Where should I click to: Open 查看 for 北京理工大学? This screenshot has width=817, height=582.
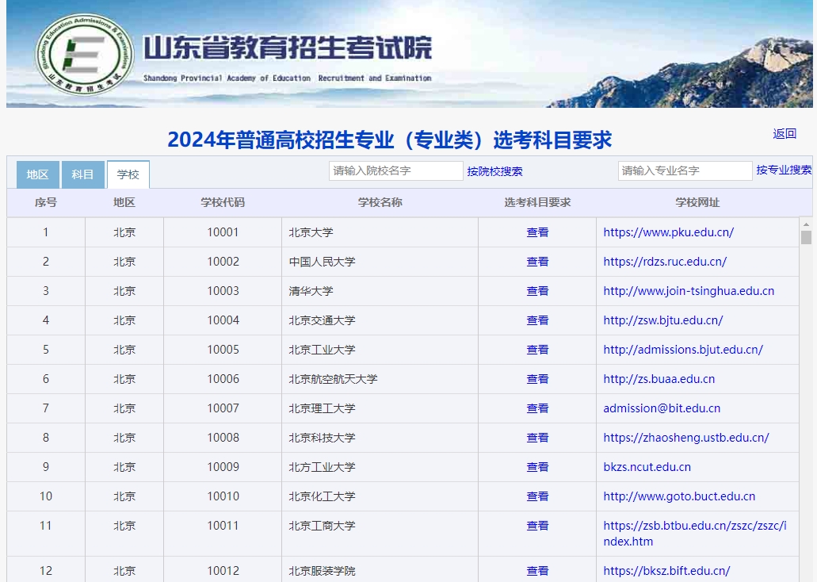tap(537, 408)
